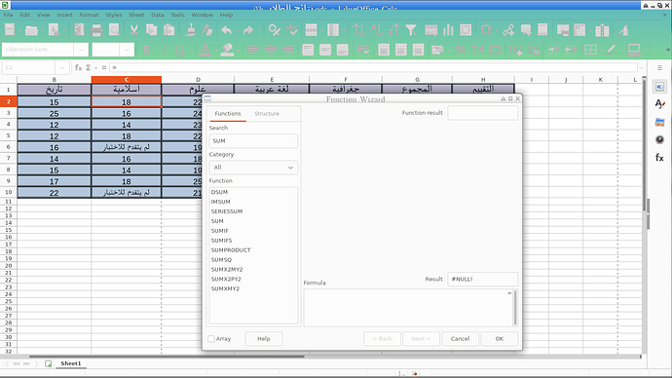
Task: Click the Insert Comment icon
Action: tap(526, 30)
